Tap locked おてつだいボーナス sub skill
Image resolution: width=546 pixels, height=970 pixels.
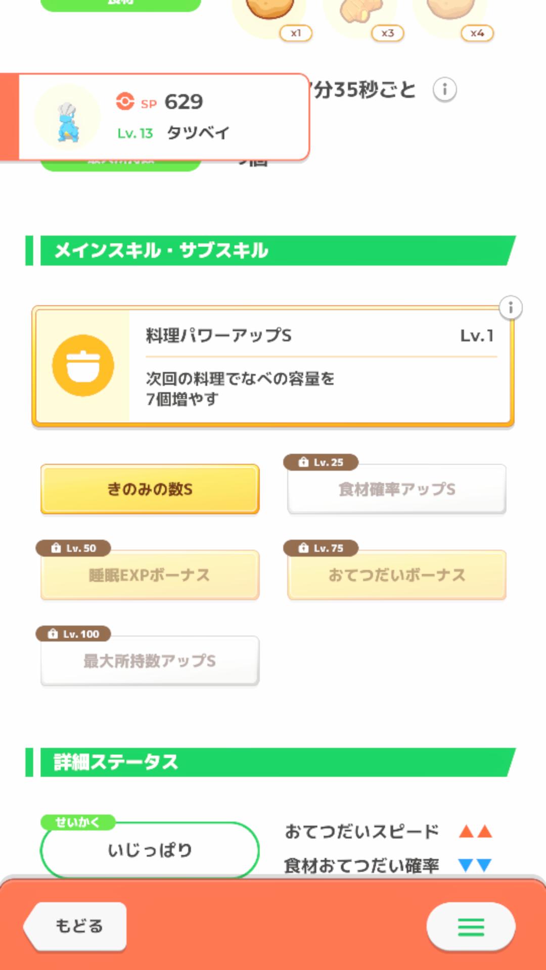[397, 575]
